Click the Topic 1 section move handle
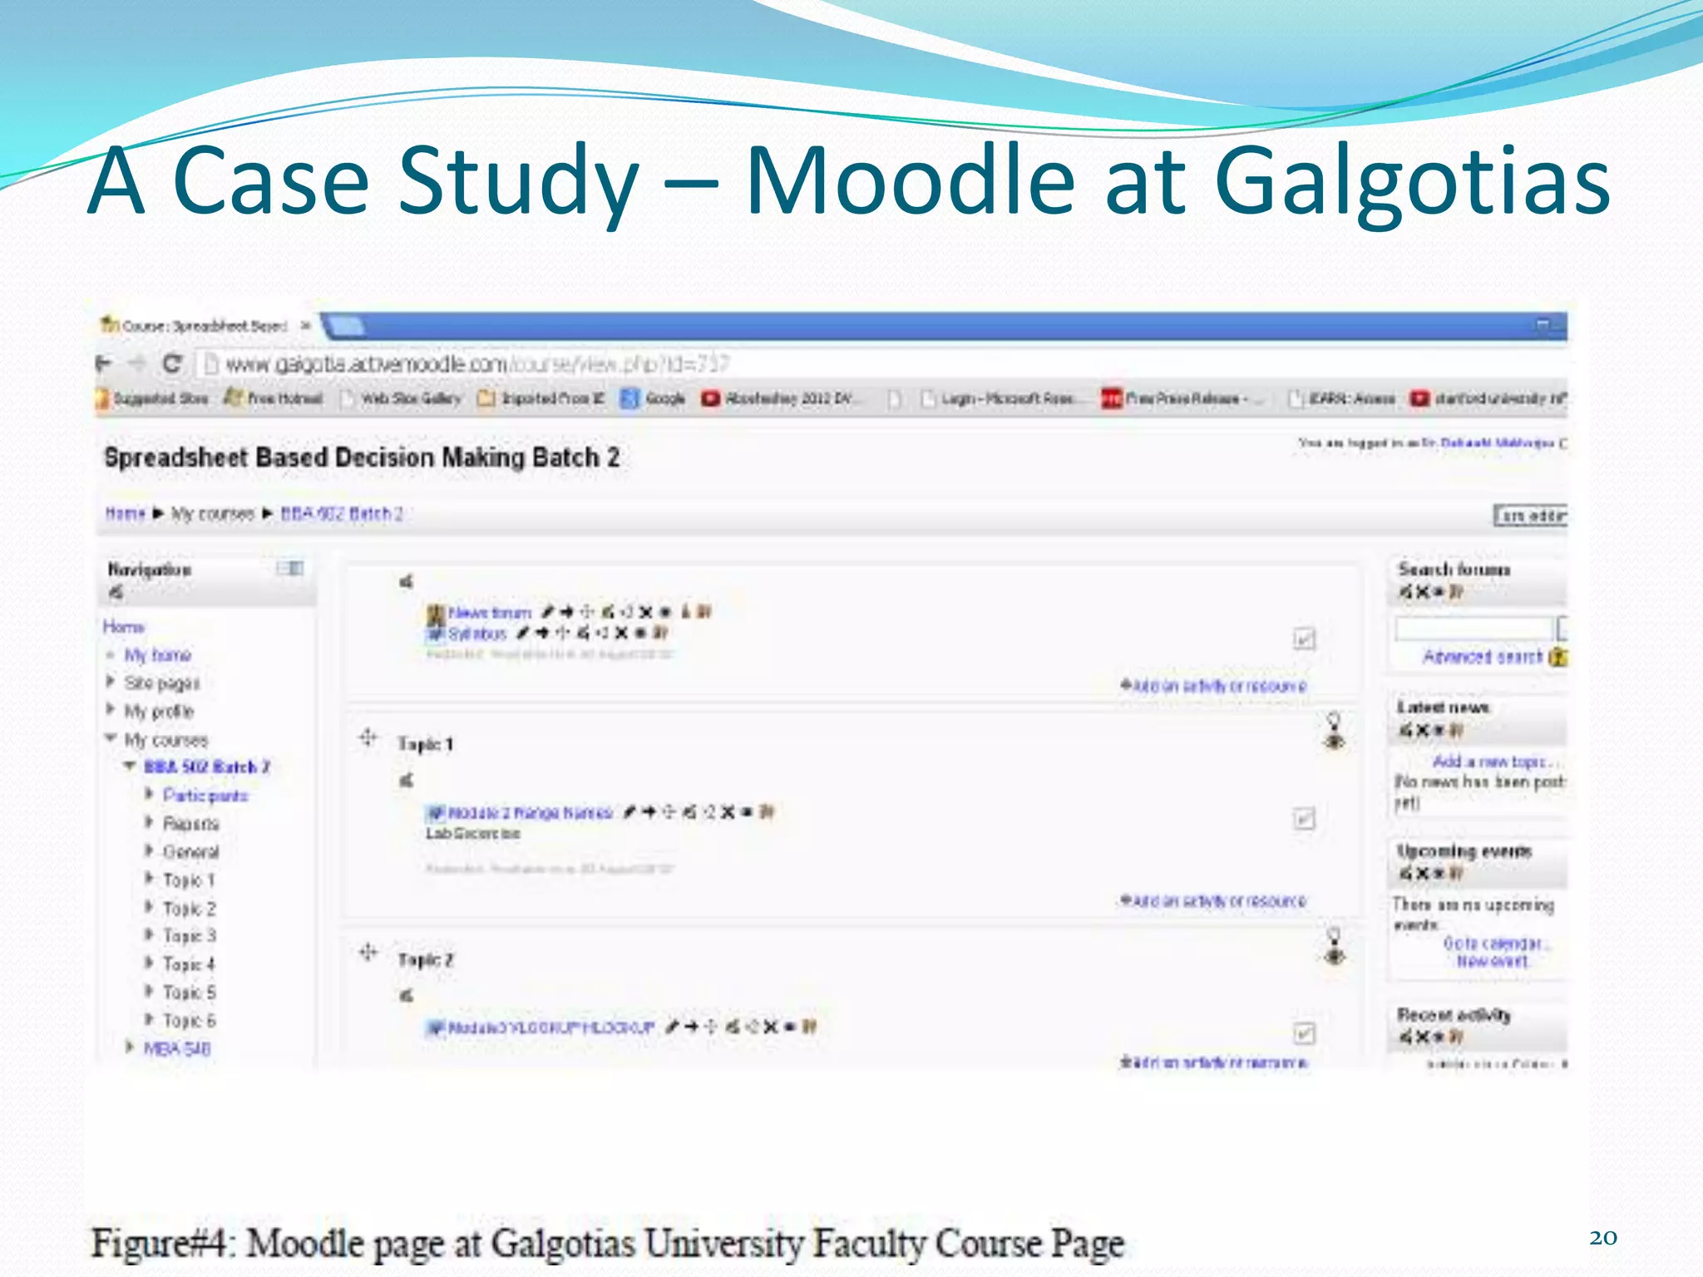Image resolution: width=1703 pixels, height=1277 pixels. tap(368, 738)
